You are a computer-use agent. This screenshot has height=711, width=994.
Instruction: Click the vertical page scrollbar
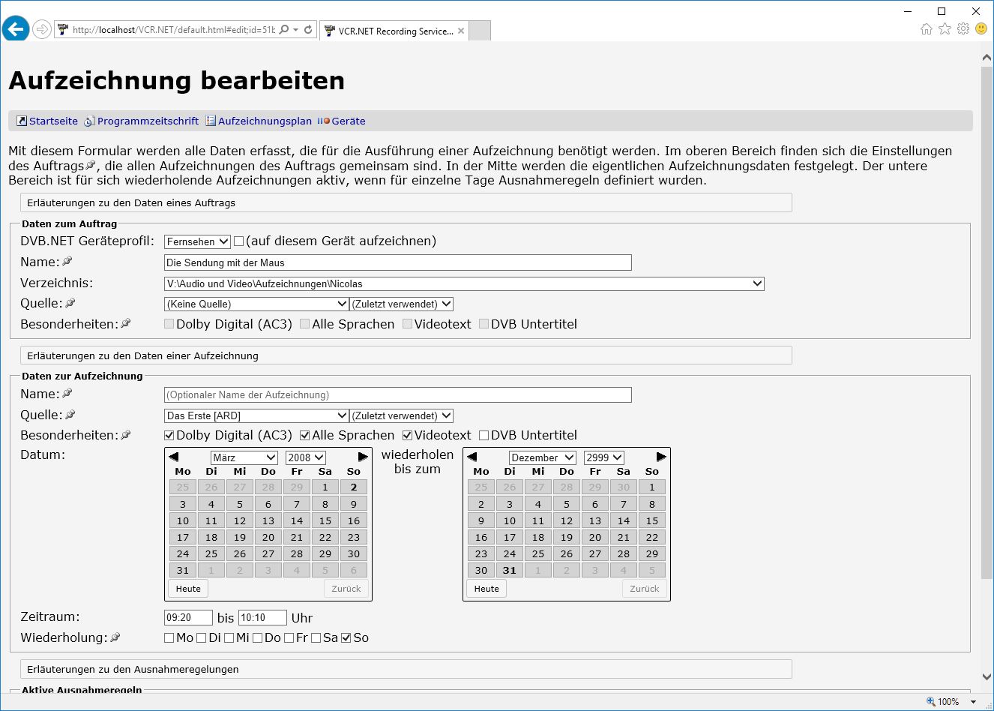pyautogui.click(x=987, y=322)
